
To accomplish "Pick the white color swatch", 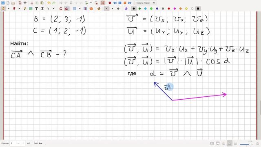I will click(x=192, y=9).
